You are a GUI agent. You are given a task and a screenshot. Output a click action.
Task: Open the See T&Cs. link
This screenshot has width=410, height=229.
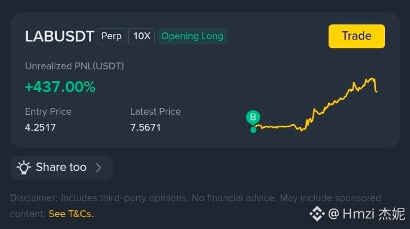pyautogui.click(x=71, y=214)
